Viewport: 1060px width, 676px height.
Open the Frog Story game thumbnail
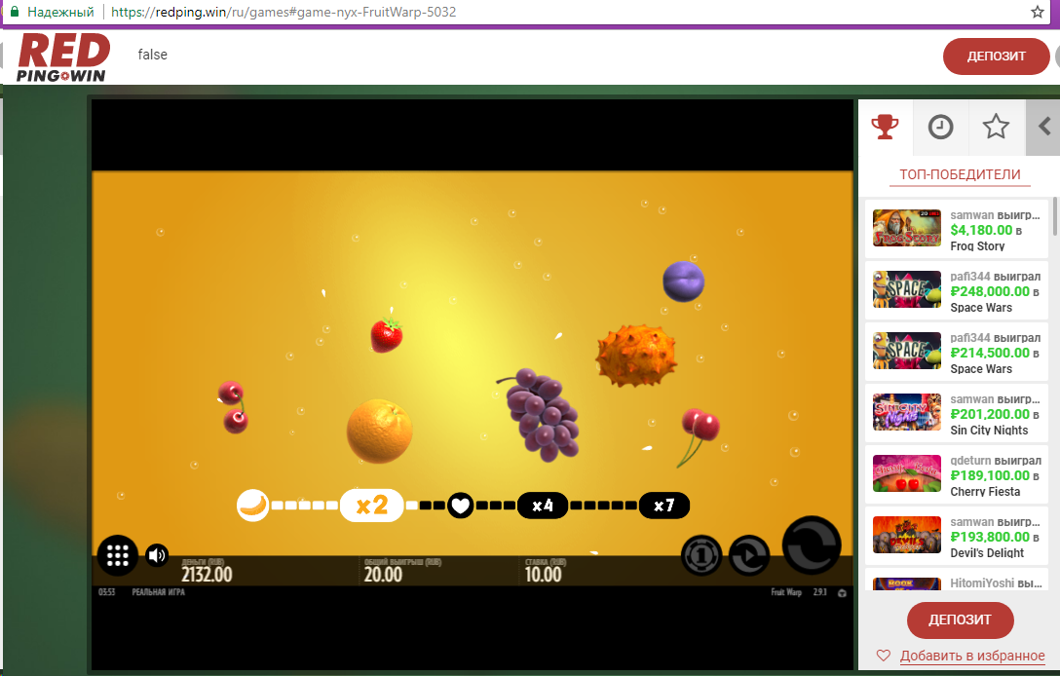pos(906,228)
